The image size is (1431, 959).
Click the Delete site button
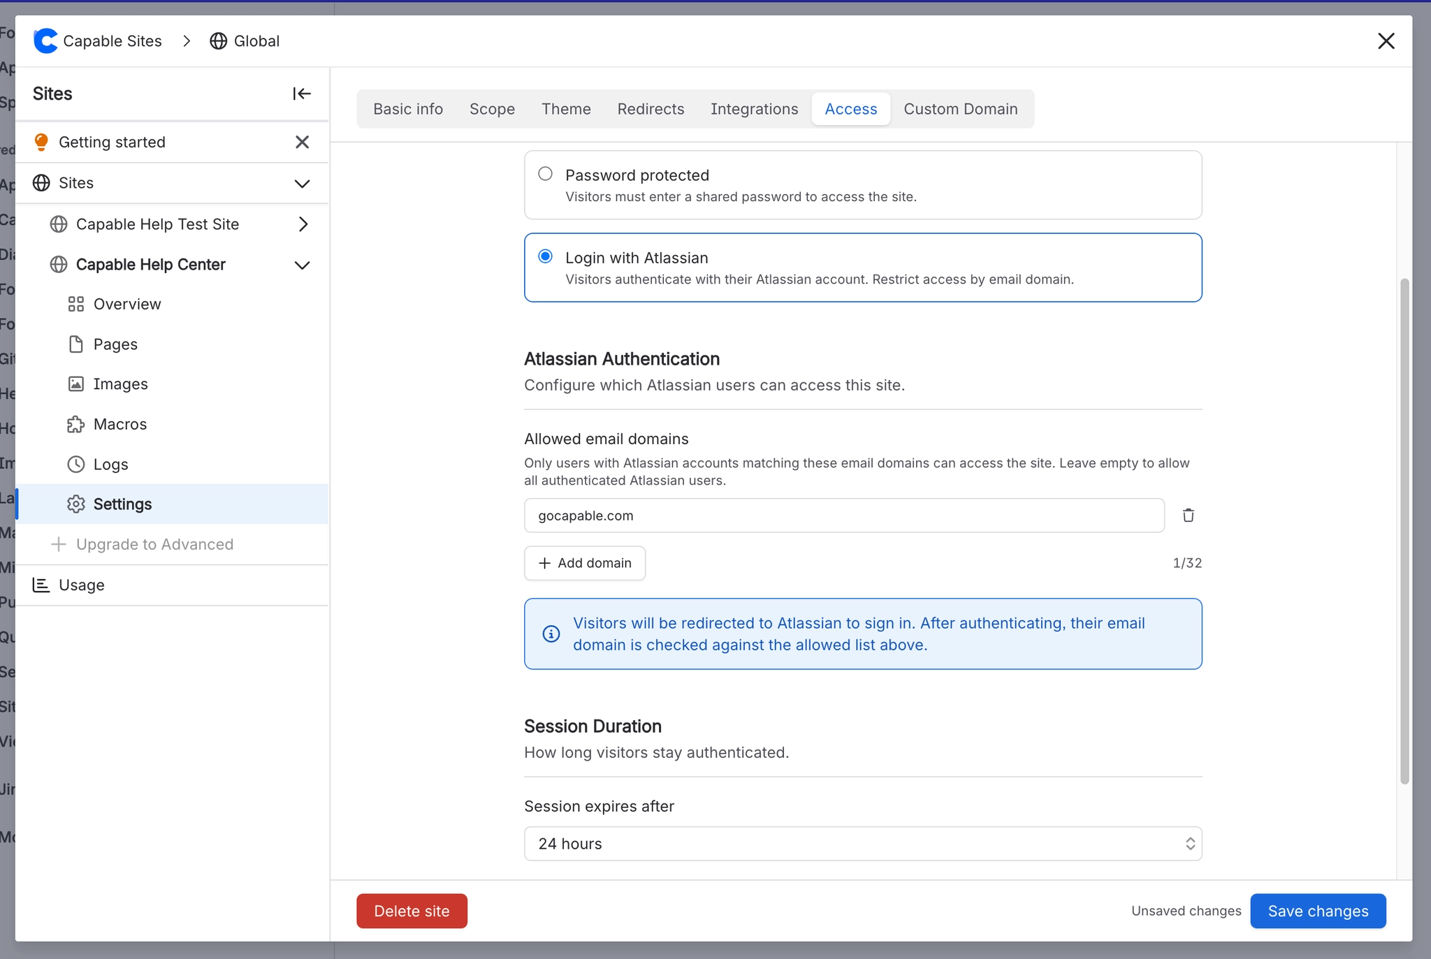click(x=412, y=911)
